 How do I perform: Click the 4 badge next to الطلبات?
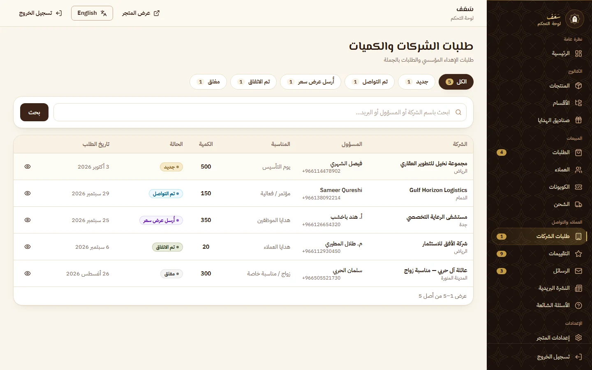(x=502, y=153)
